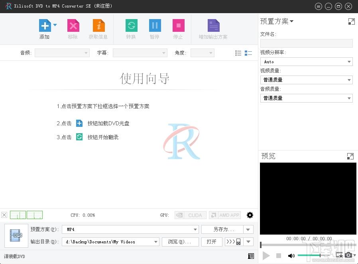Image resolution: width=358 pixels, height=264 pixels.
Task: Click the Stop button in the preview
Action: (x=279, y=256)
